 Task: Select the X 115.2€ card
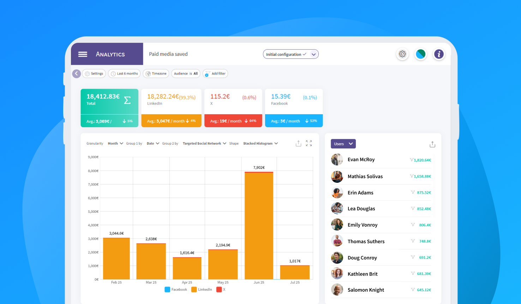click(x=233, y=108)
